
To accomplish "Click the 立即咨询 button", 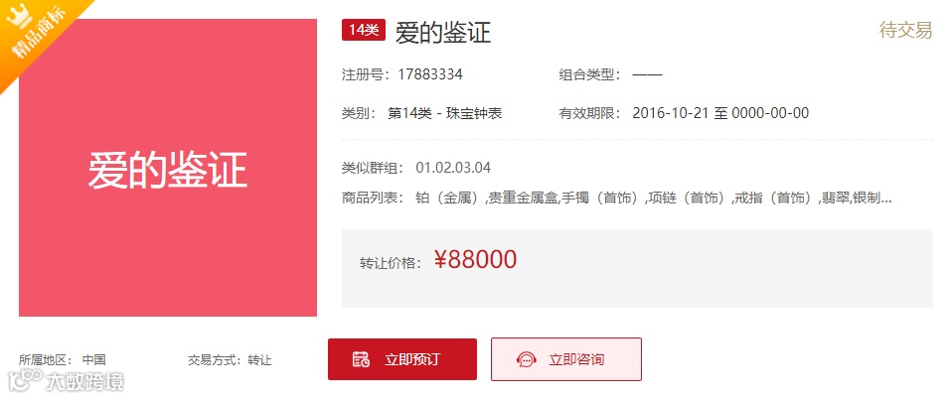I will click(x=565, y=359).
